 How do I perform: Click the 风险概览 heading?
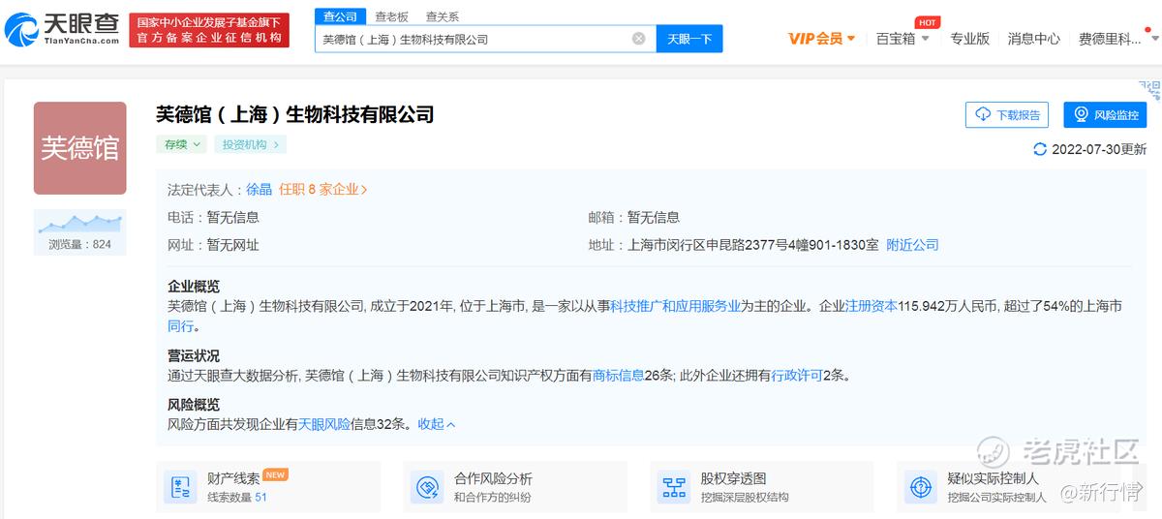tap(194, 405)
